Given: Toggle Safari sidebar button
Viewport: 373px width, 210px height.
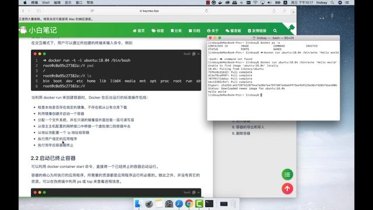Looking at the screenshot, I should [38, 10].
